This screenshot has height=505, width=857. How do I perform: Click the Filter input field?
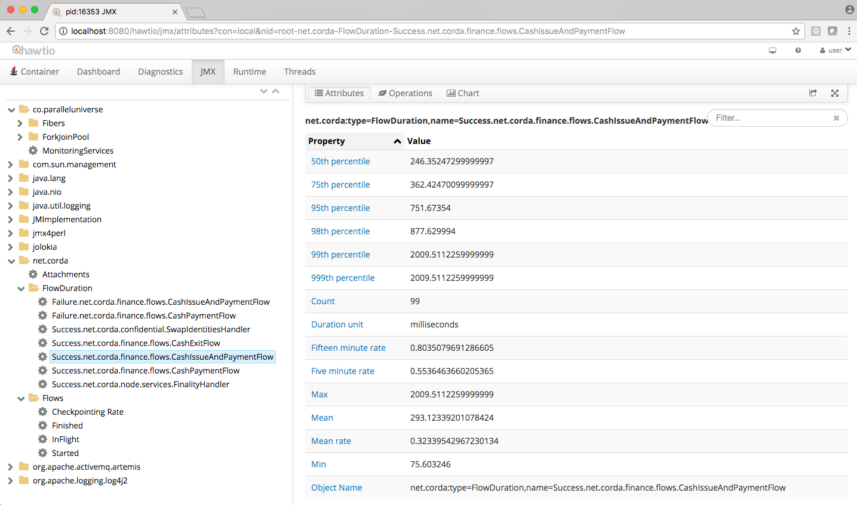coord(770,118)
